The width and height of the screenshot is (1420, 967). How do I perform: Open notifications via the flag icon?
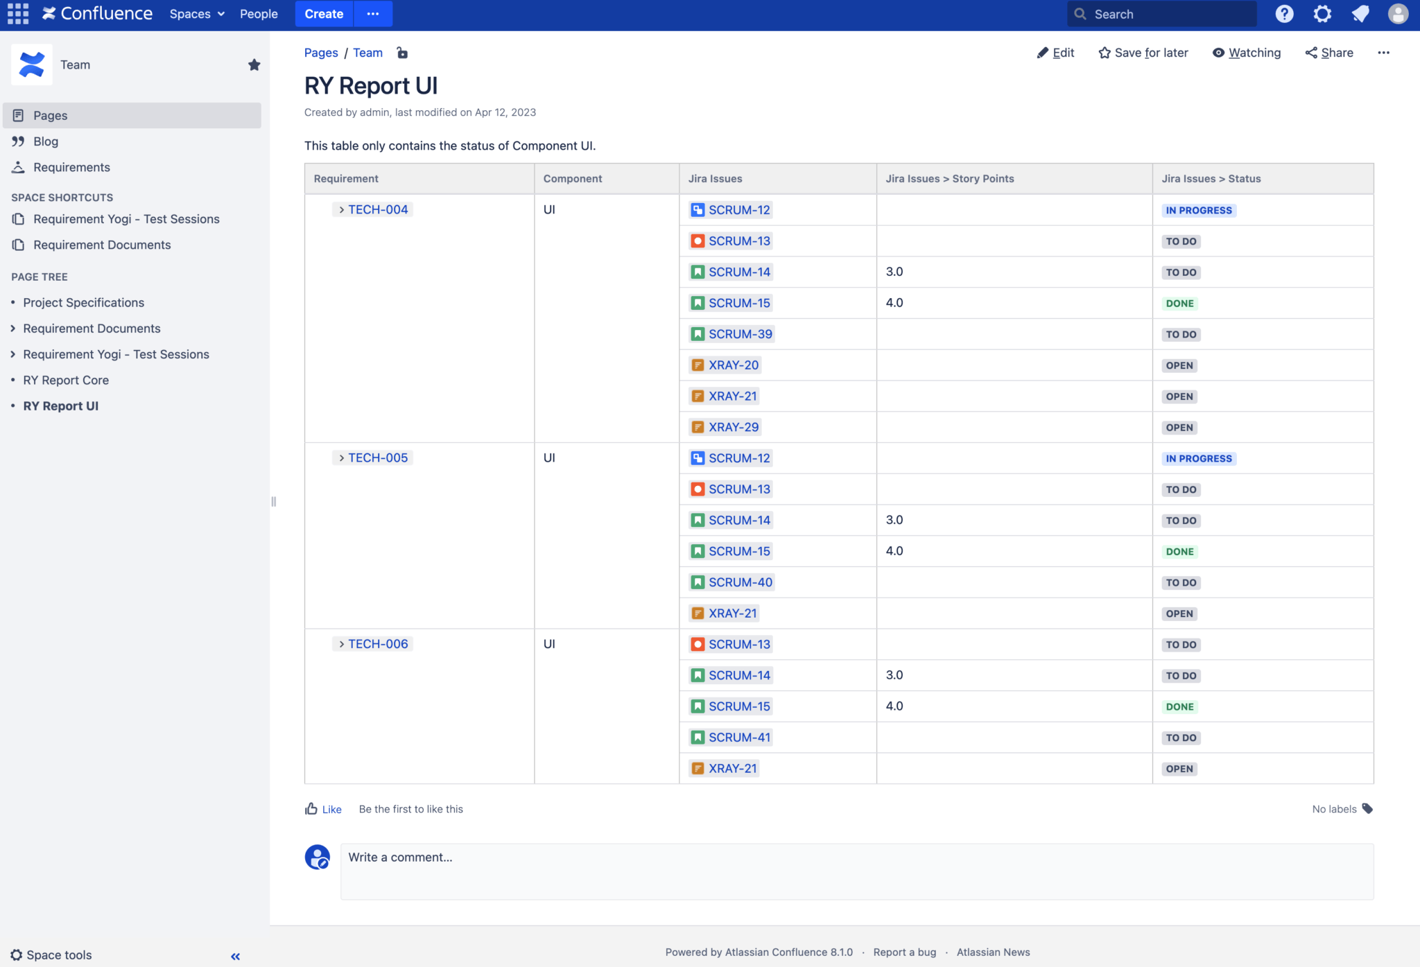tap(1360, 14)
